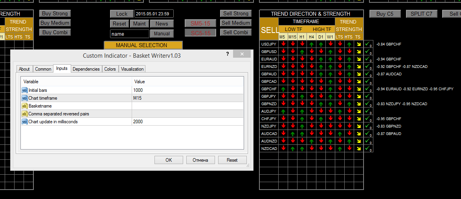Click the MANUAL SELECTION header bar
The width and height of the screenshot is (461, 199).
click(143, 45)
